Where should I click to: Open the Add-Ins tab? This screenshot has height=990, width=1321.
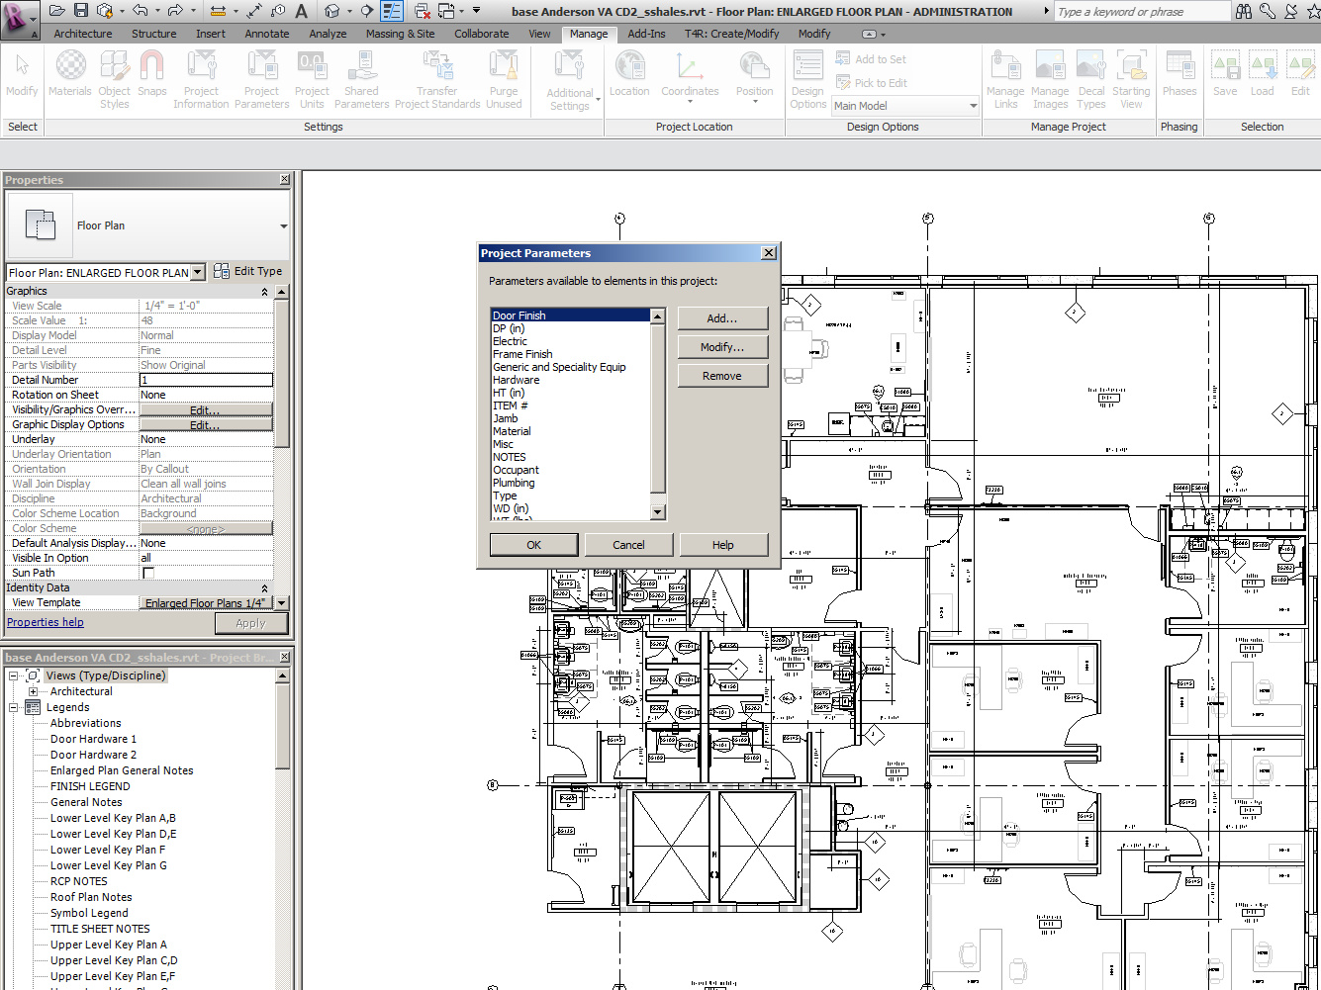(x=647, y=34)
